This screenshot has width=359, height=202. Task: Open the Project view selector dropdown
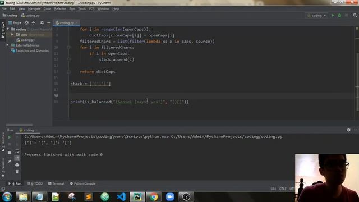[x=15, y=22]
